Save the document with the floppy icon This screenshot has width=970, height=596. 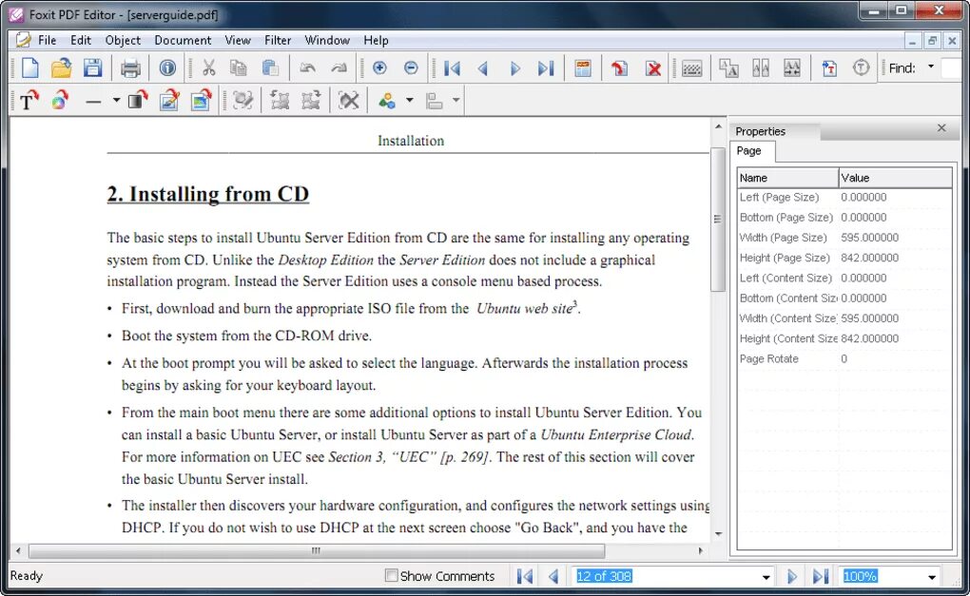pyautogui.click(x=93, y=67)
